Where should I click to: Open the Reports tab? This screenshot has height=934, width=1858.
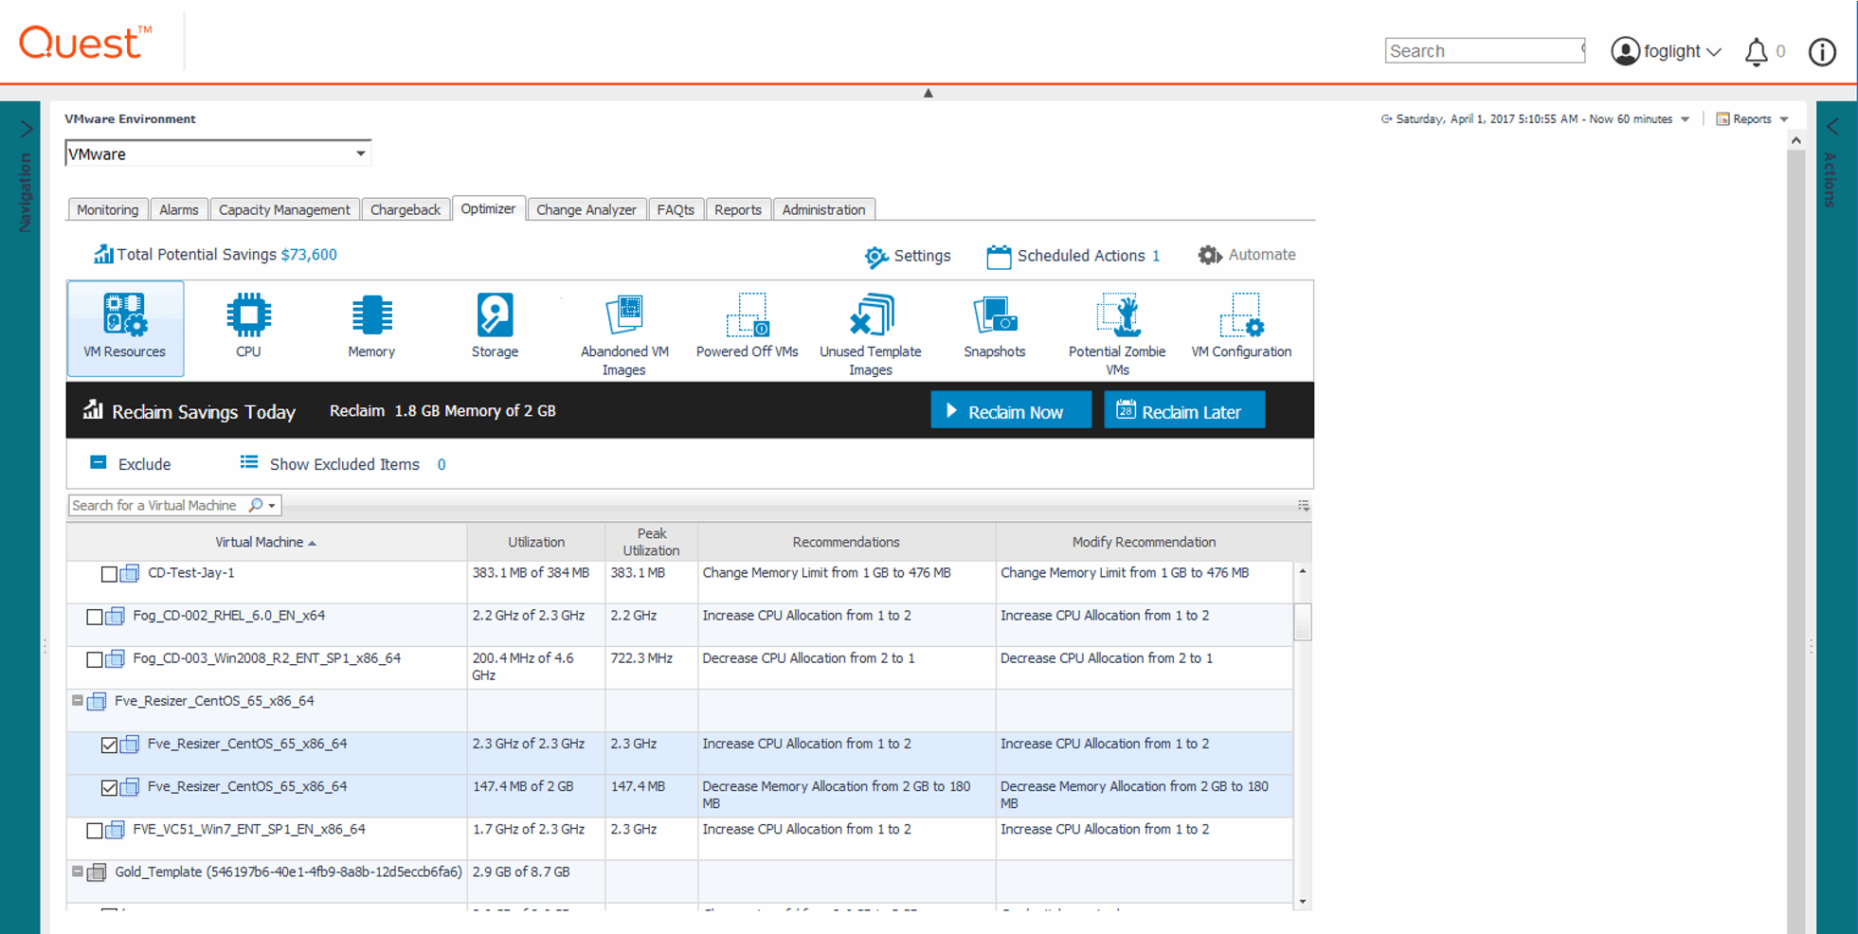coord(738,209)
